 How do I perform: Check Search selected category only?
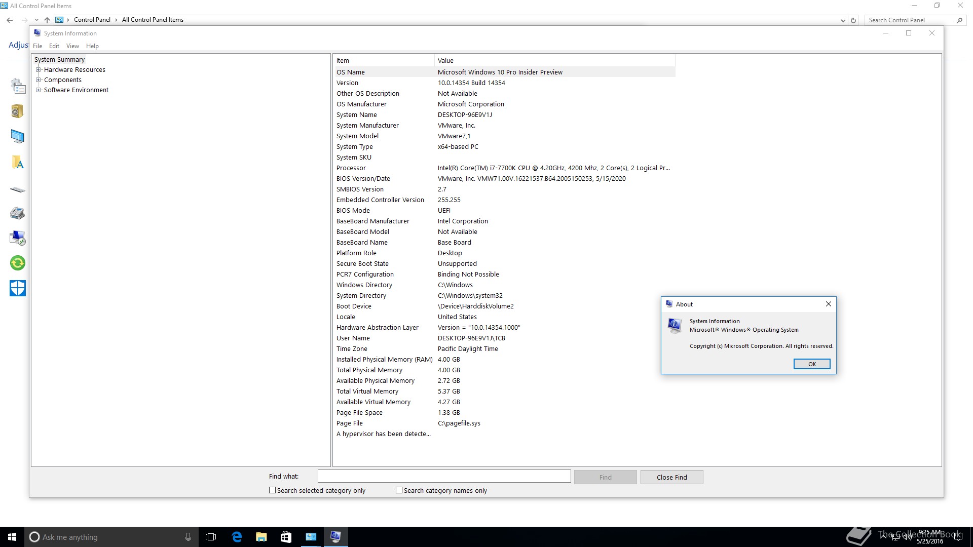[272, 490]
